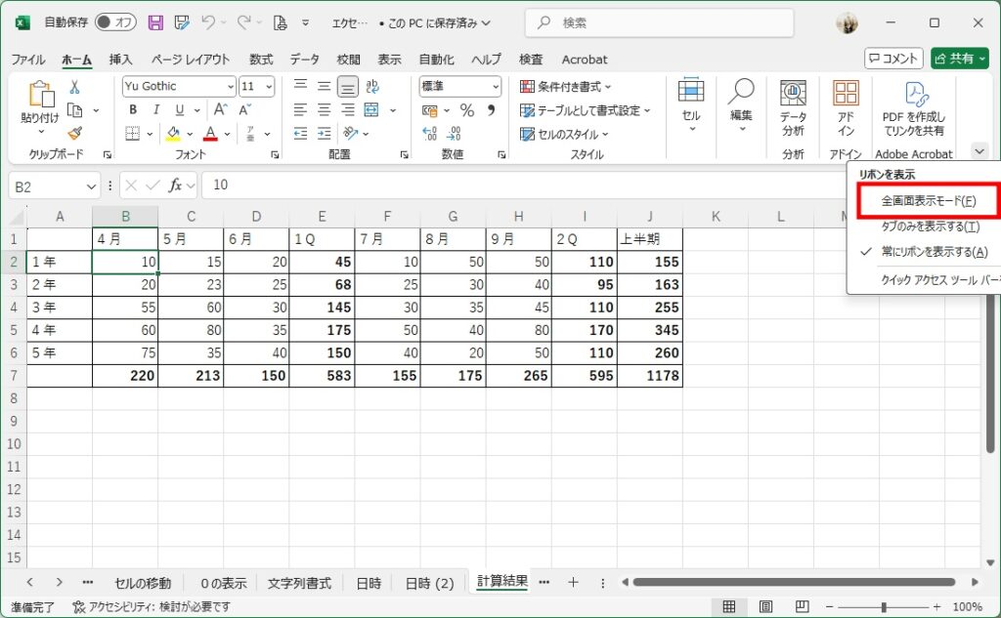This screenshot has width=1001, height=618.
Task: Click the red font color swatch
Action: pos(210,134)
